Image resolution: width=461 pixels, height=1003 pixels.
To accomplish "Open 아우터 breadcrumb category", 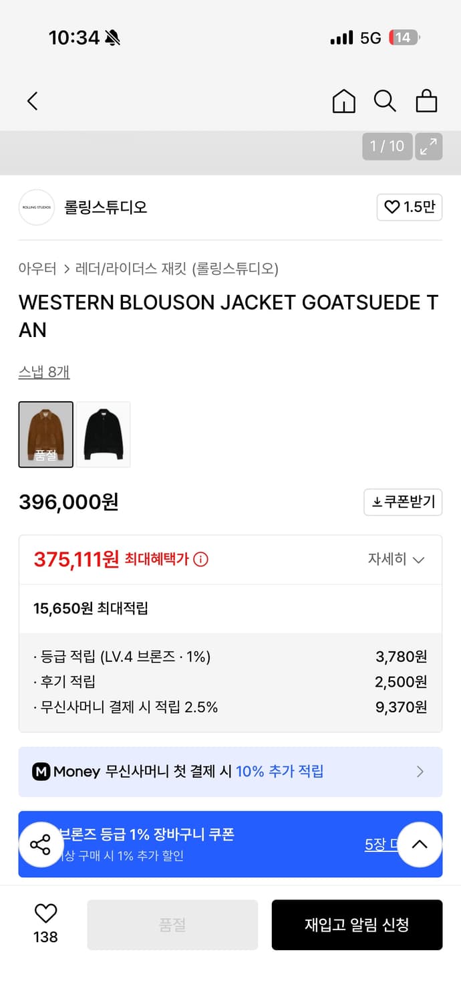I will [x=37, y=269].
